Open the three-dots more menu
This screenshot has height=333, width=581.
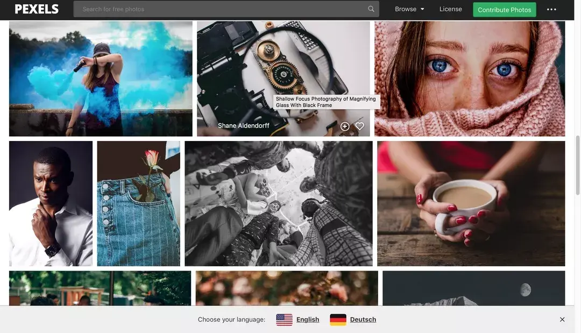click(551, 9)
